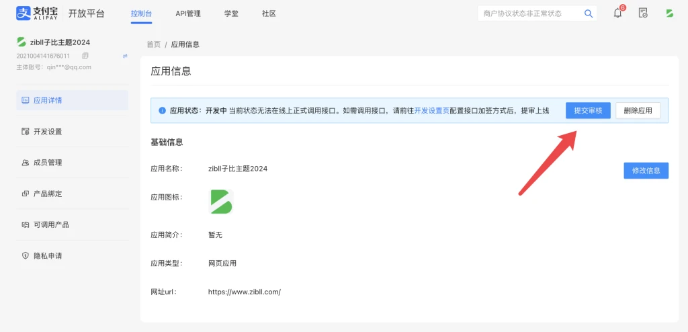Open the document icon beside the bell

[643, 13]
